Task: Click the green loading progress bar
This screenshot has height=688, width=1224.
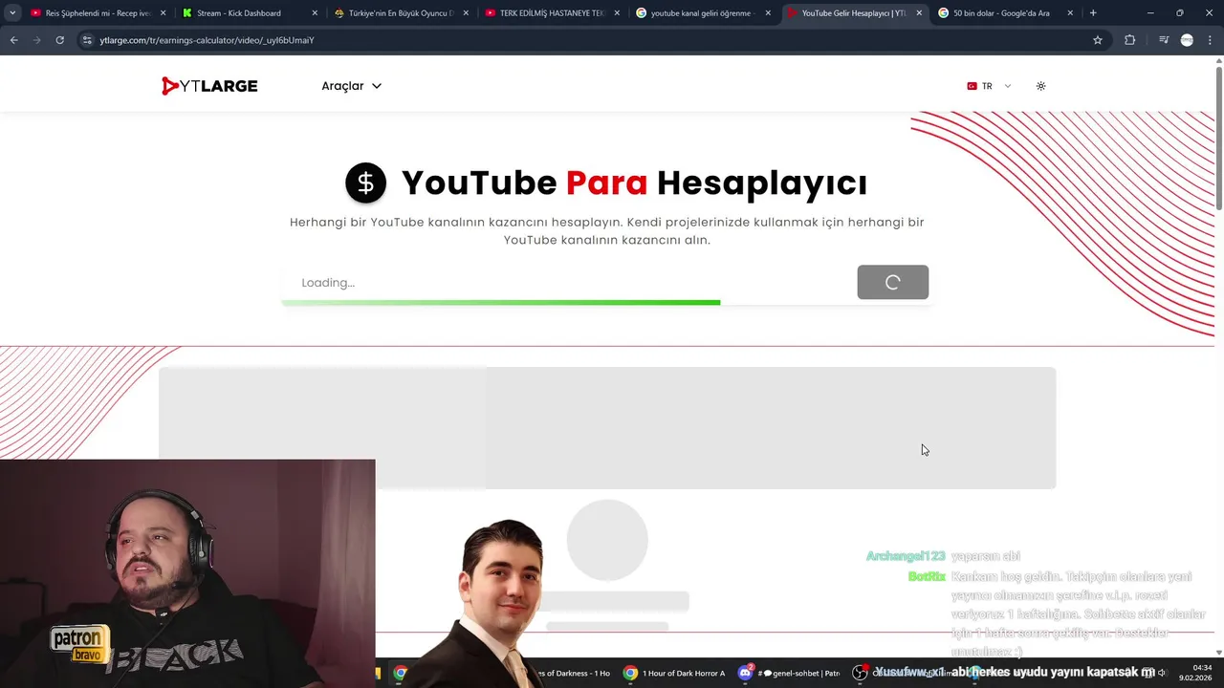Action: 501,303
